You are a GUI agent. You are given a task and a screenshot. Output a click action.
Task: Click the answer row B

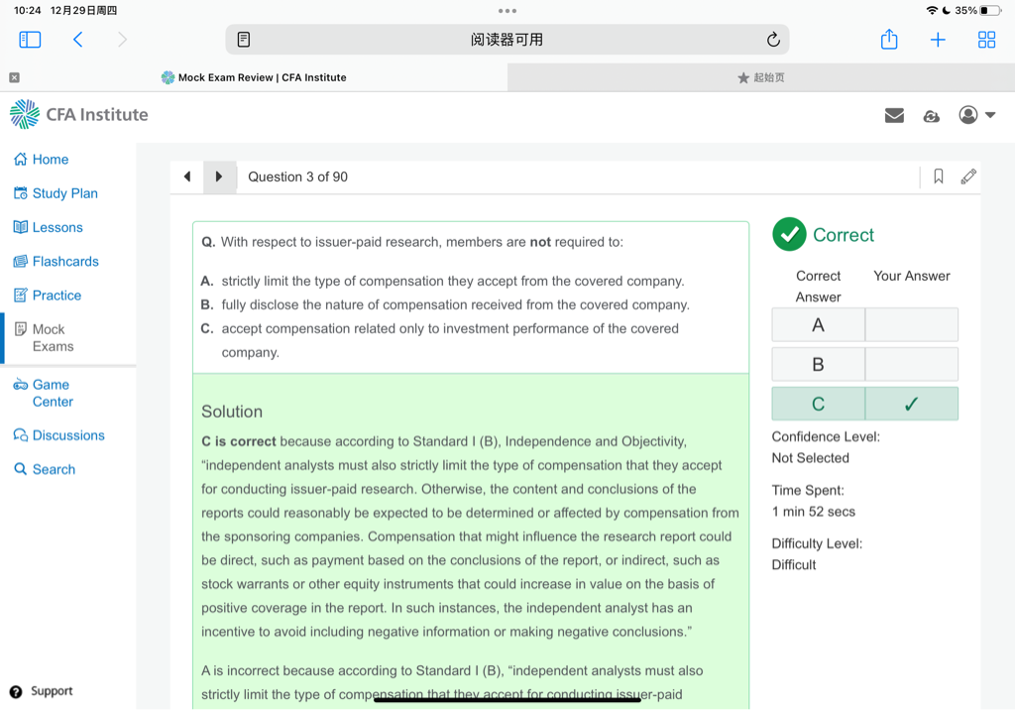click(x=864, y=364)
